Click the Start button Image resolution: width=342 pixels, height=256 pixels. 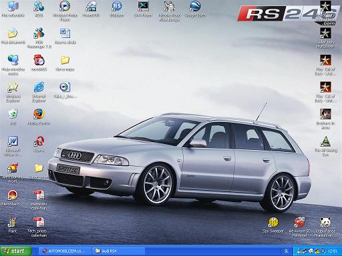tap(16, 251)
